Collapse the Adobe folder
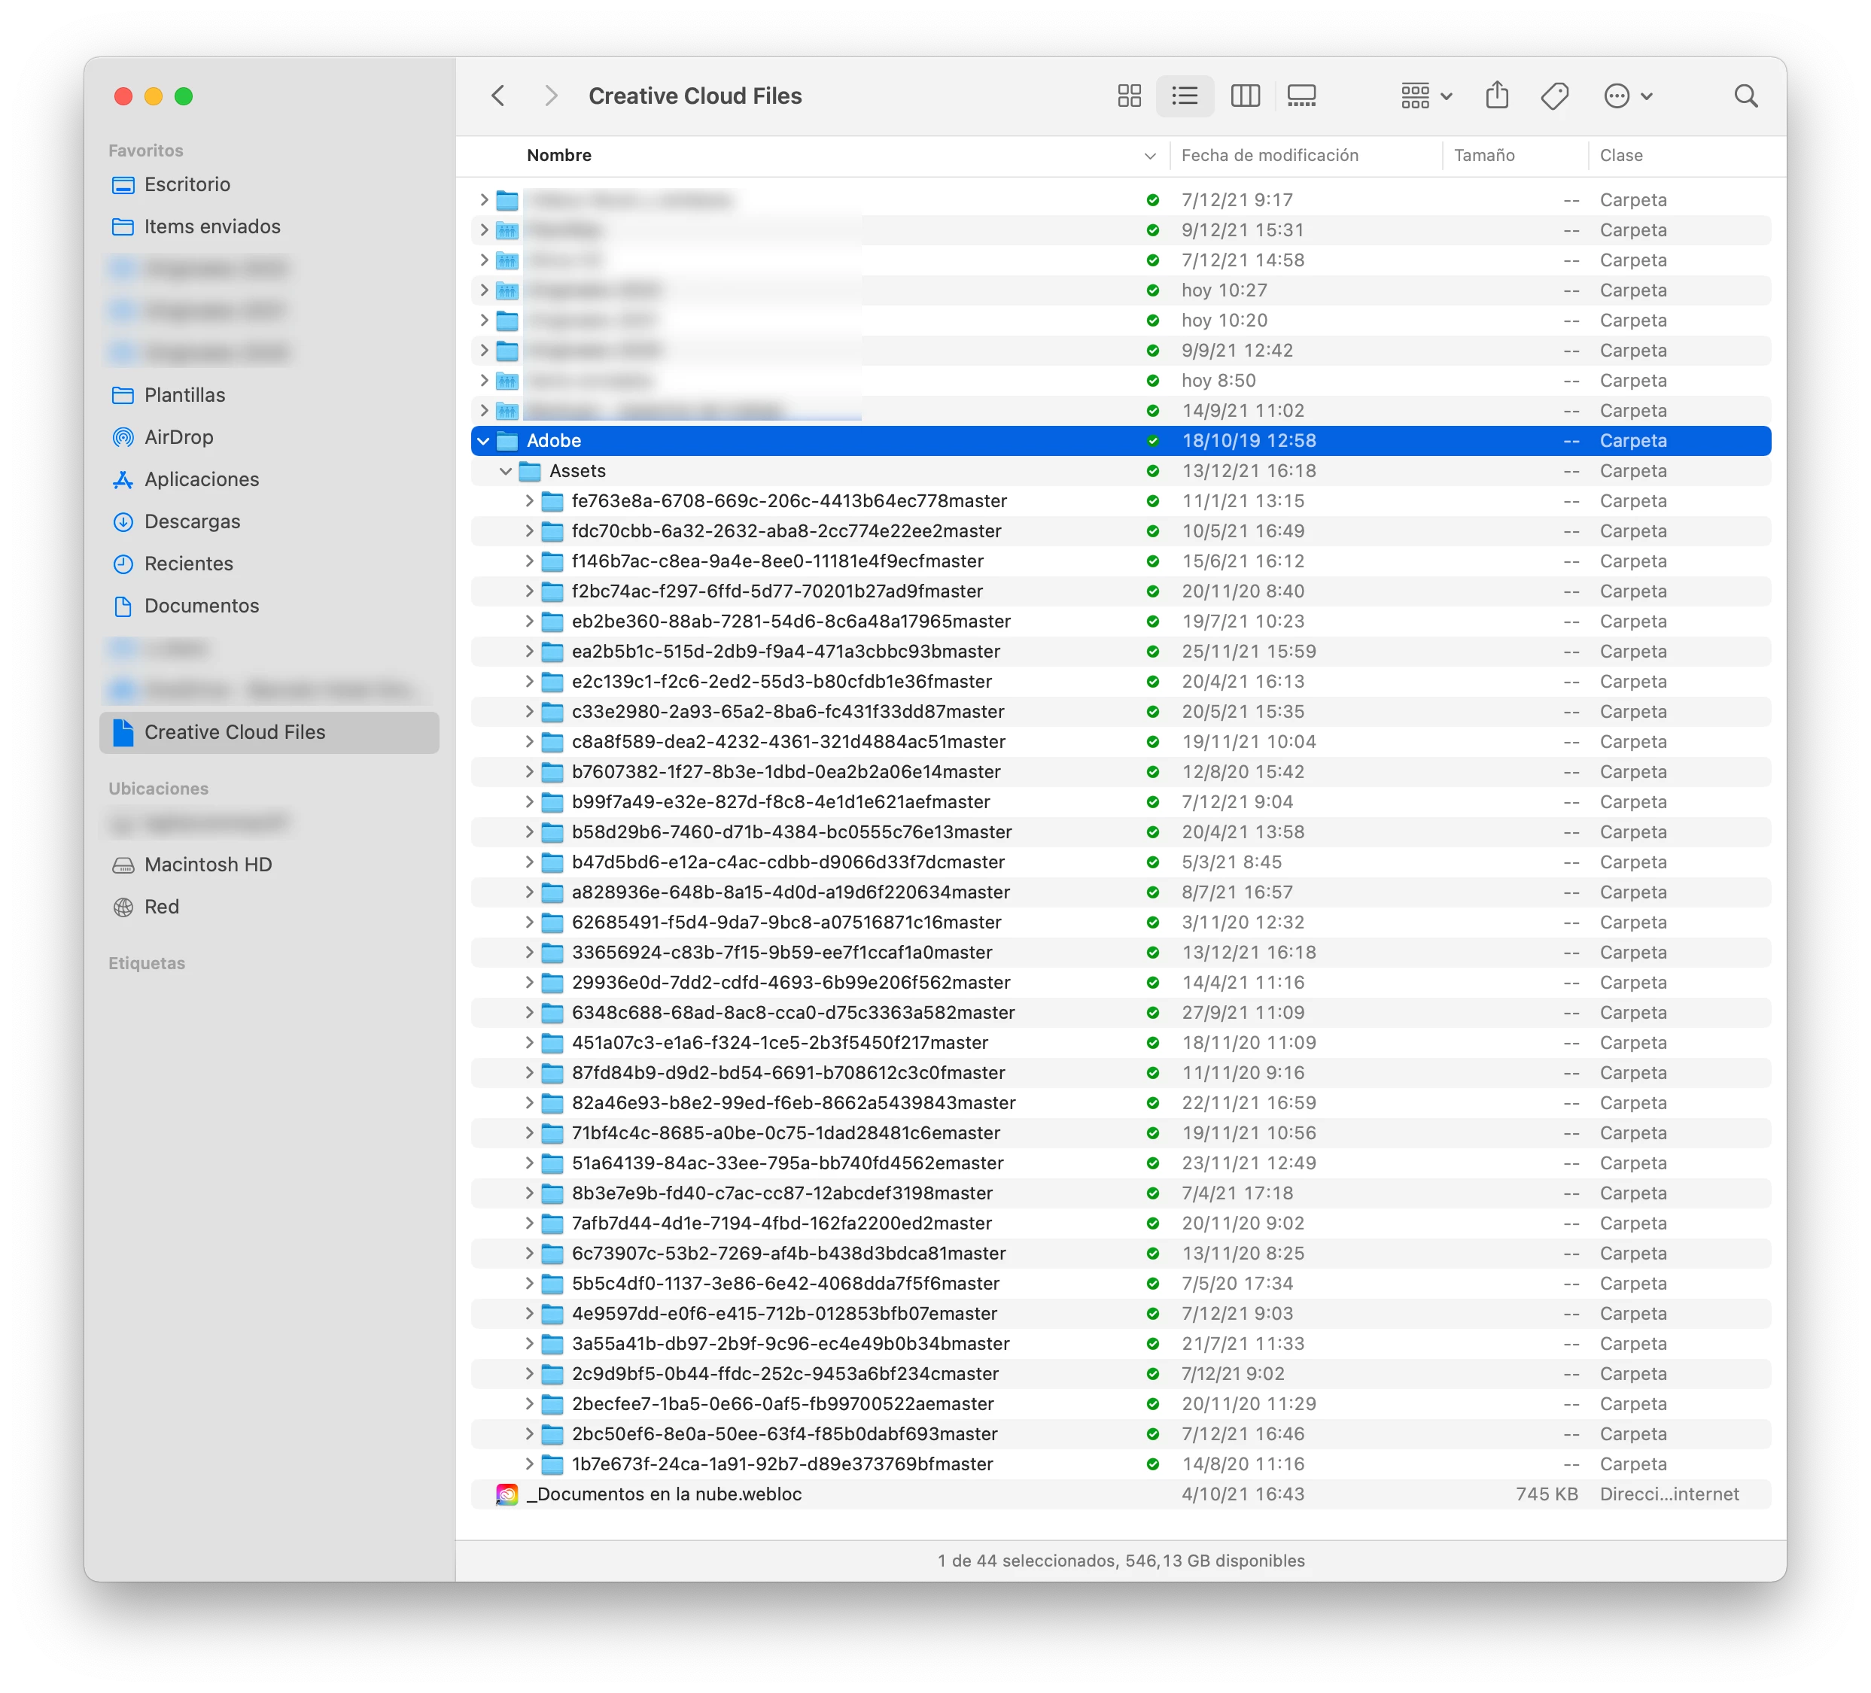Image resolution: width=1871 pixels, height=1693 pixels. coord(482,441)
